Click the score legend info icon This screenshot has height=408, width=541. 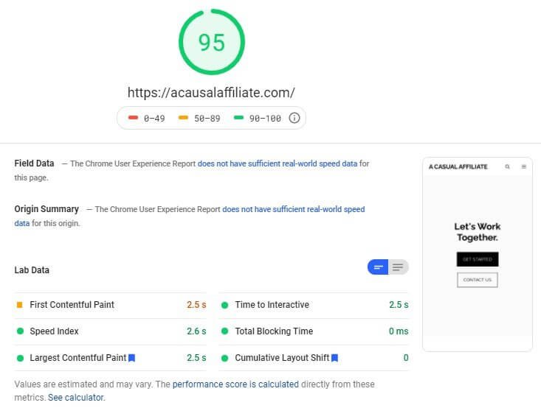coord(294,118)
